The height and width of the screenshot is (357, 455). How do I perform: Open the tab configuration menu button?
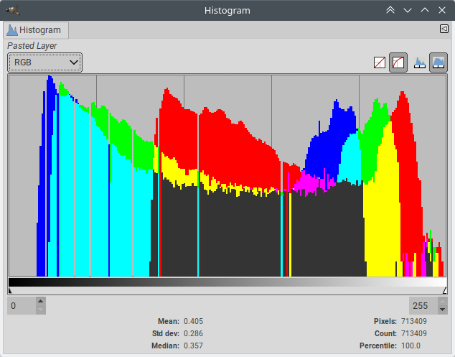(x=444, y=29)
